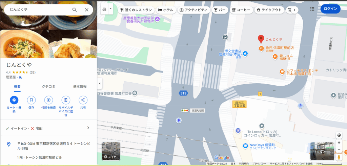Image resolution: width=347 pixels, height=166 pixels.
Task: Click the exit 1 yellow sign
Action: tap(260, 94)
